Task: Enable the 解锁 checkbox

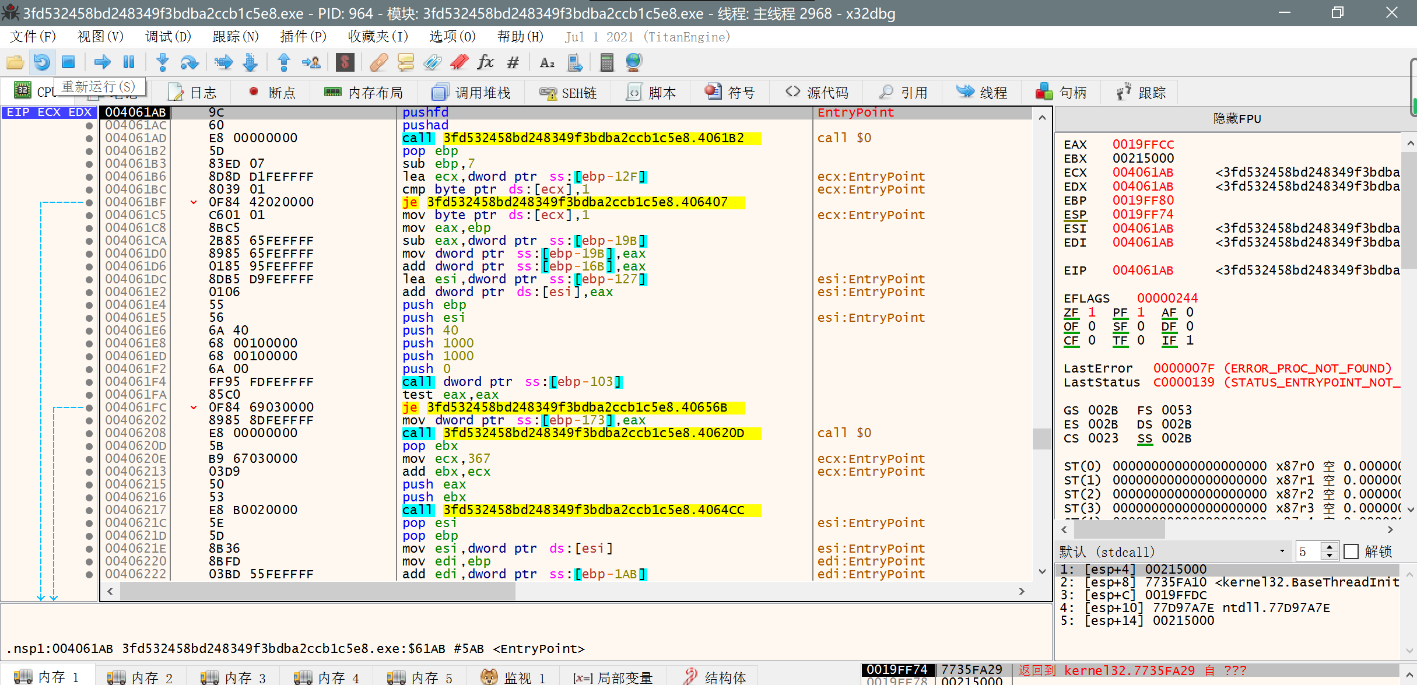Action: coord(1351,551)
